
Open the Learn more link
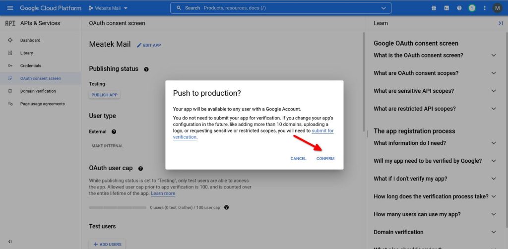[x=163, y=193]
